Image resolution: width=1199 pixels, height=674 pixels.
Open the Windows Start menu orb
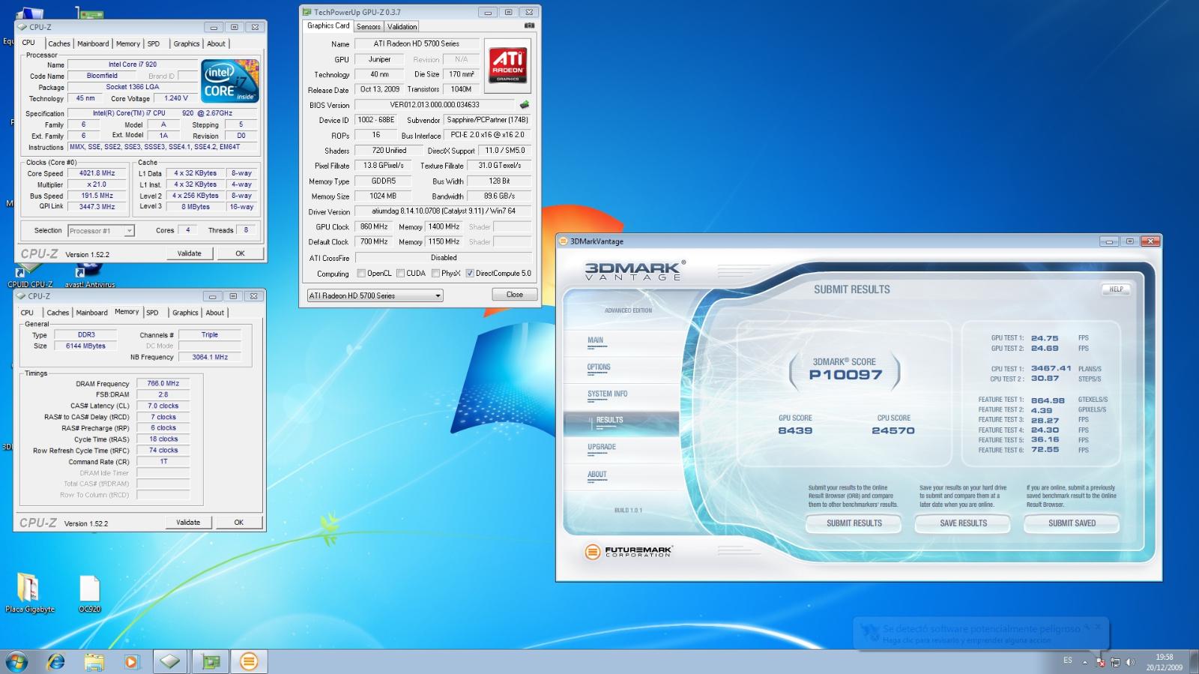[x=16, y=662]
